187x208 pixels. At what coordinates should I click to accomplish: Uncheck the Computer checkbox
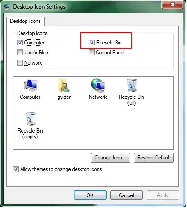pyautogui.click(x=20, y=43)
